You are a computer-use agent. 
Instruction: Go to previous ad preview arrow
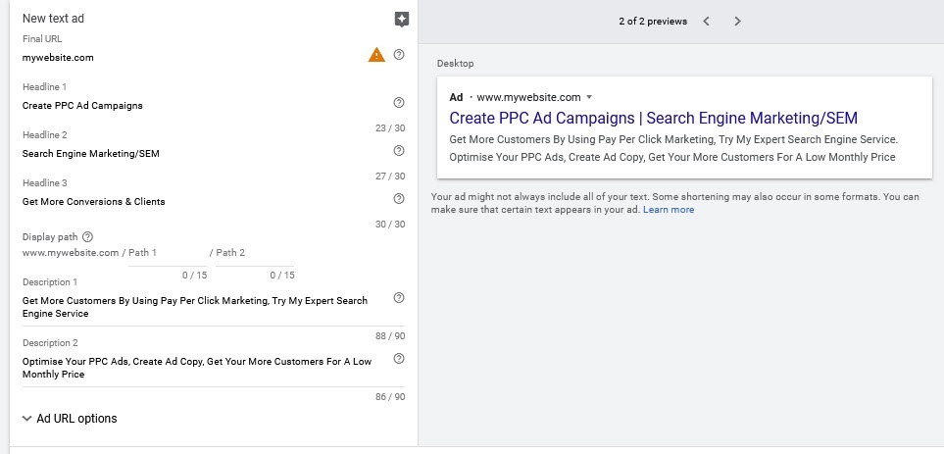coord(706,21)
